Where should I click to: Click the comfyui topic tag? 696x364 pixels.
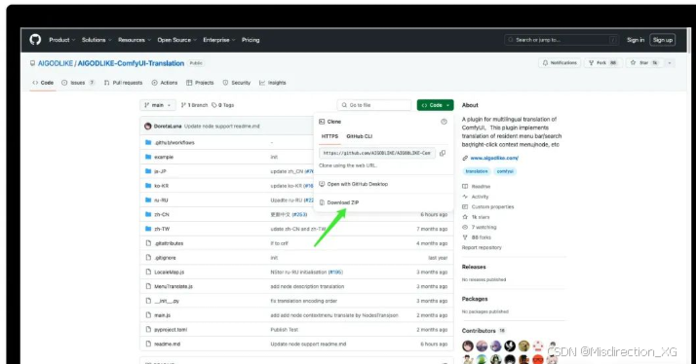[x=505, y=171]
